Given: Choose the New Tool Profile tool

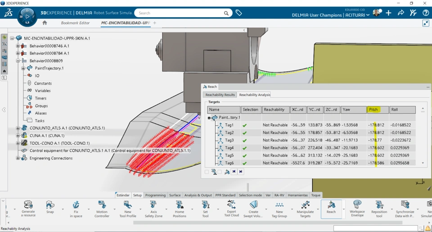Looking at the screenshot, I should click(x=127, y=209).
